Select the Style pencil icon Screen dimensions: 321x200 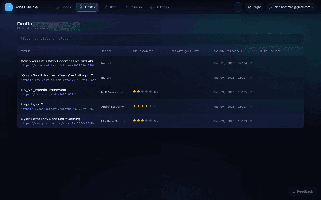coord(106,7)
